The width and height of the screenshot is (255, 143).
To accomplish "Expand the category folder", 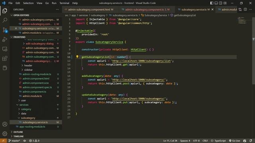I will click(x=26, y=109).
